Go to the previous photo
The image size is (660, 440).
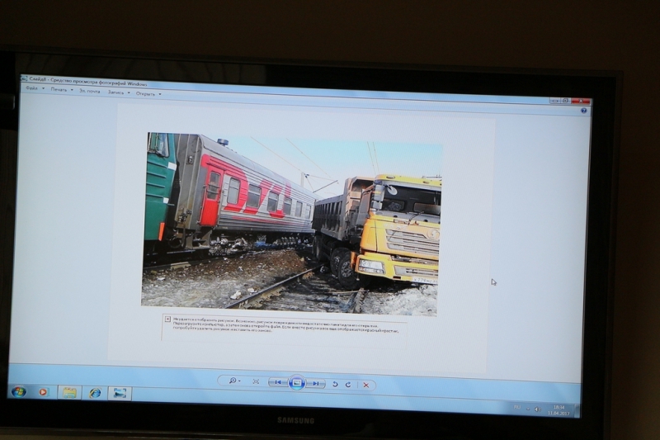279,383
